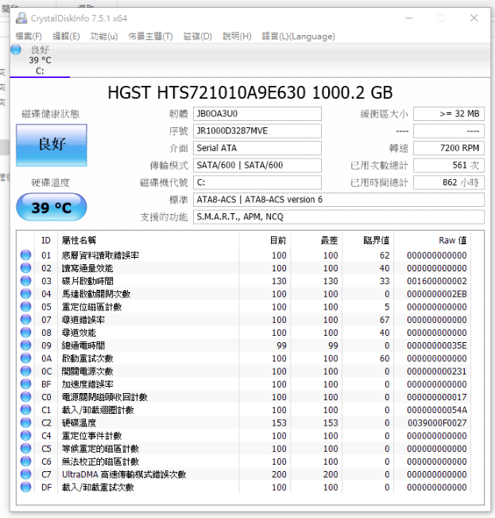Image resolution: width=495 pixels, height=518 pixels.
Task: Click the blue 良好 health status button
Action: [52, 145]
